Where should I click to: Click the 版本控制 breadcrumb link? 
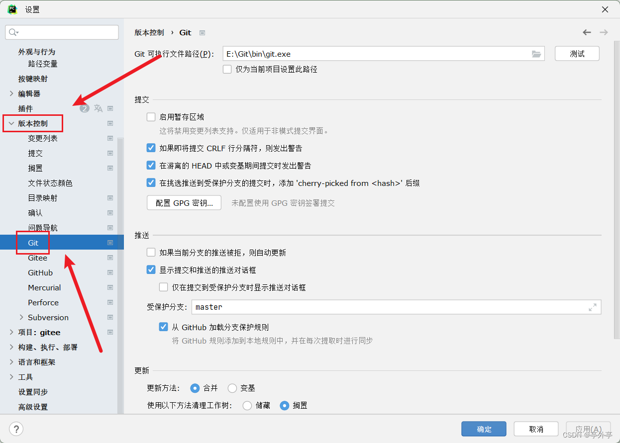click(149, 32)
